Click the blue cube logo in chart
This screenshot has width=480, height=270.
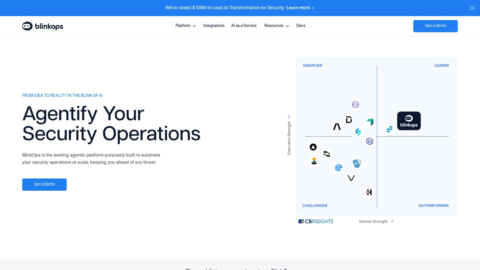click(338, 167)
